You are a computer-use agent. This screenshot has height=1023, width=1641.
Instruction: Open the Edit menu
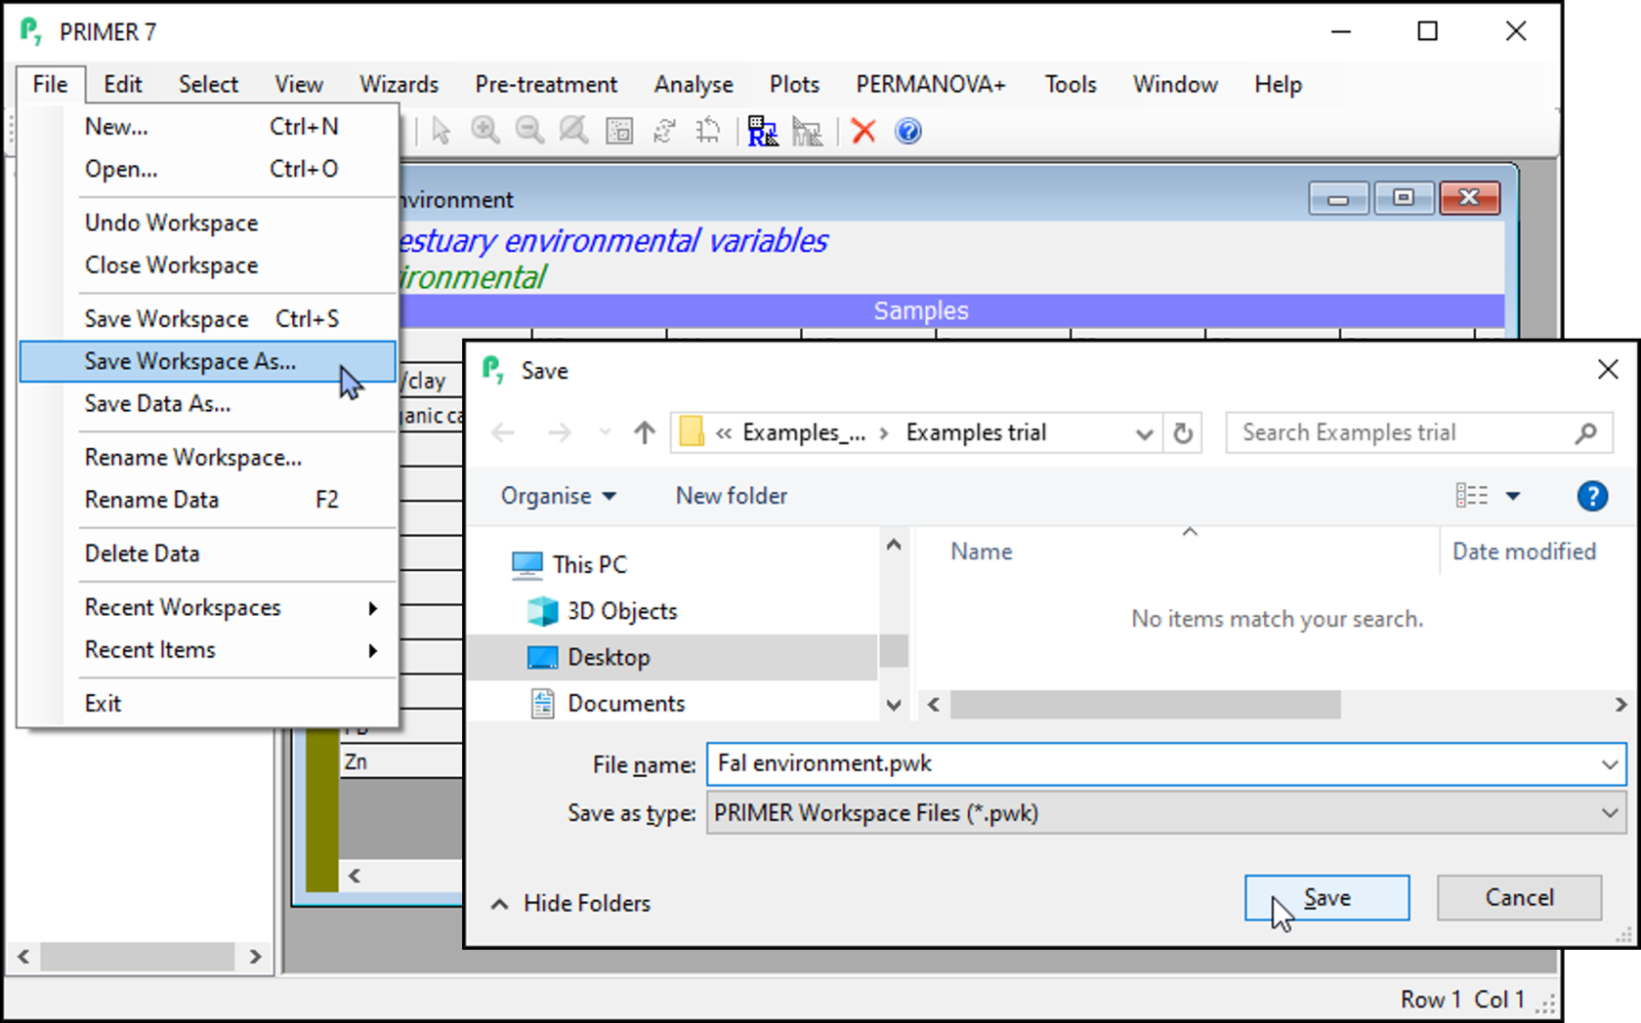(x=123, y=85)
